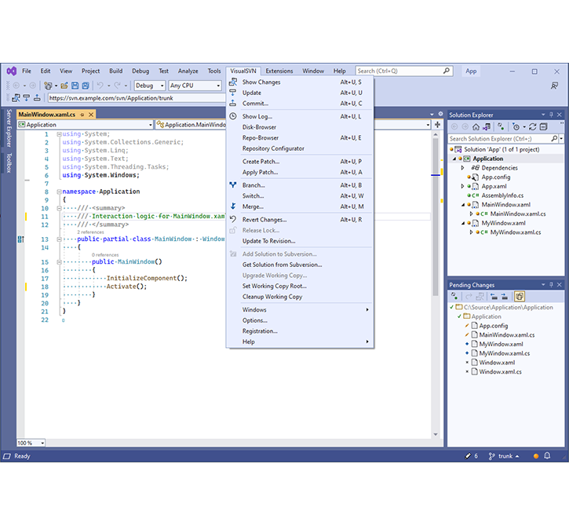569x526 pixels.
Task: Select Show Changes from VisualSVN menu
Action: point(300,82)
